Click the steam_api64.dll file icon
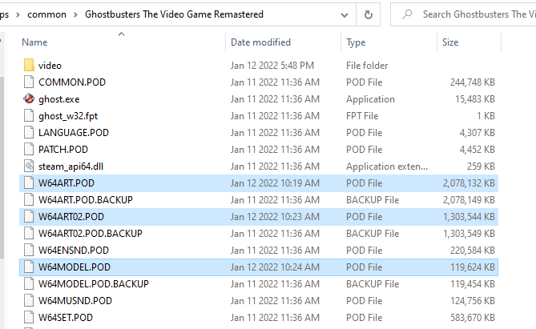Viewport: 536px width, 329px height. tap(29, 167)
